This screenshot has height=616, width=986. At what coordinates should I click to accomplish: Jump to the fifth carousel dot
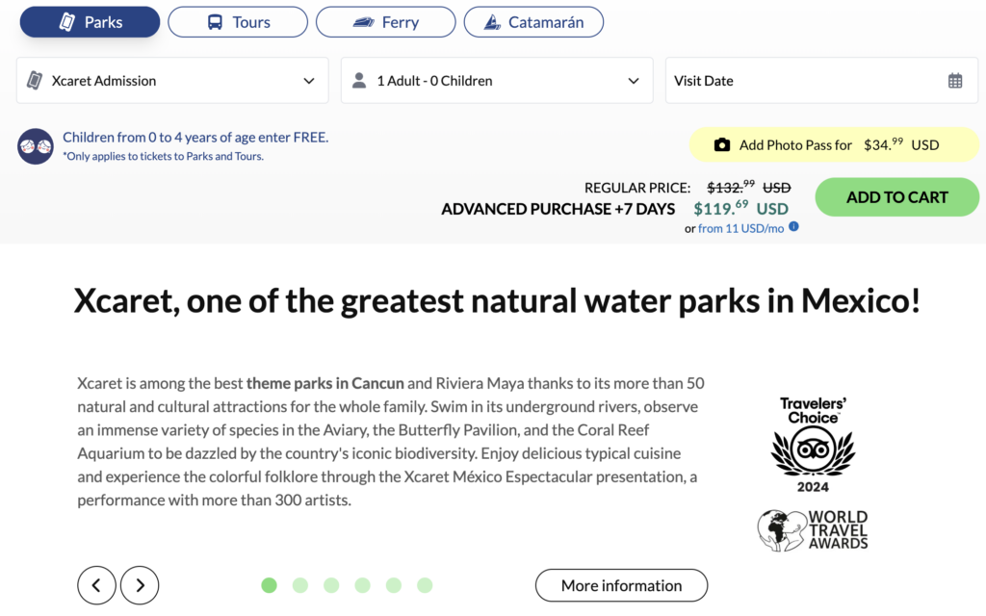(x=394, y=585)
